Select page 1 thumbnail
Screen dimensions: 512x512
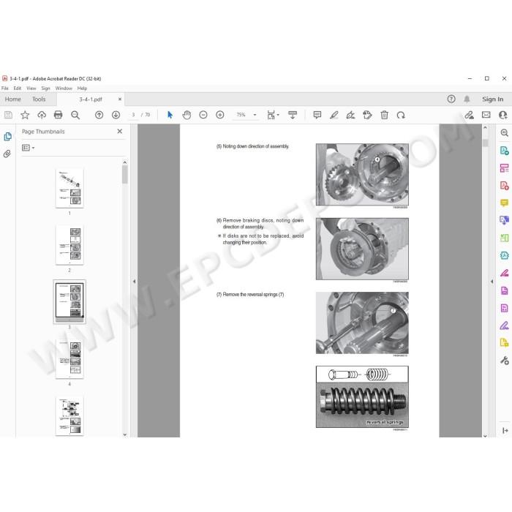pos(69,189)
